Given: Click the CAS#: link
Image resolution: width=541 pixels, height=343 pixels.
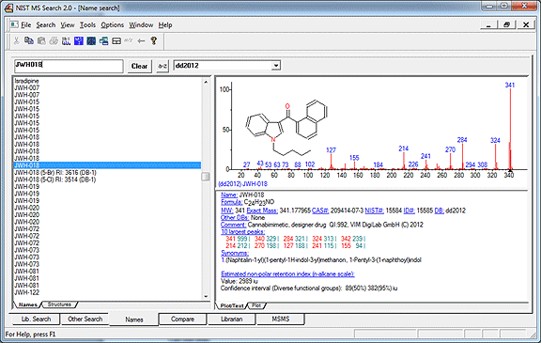Looking at the screenshot, I should click(320, 210).
